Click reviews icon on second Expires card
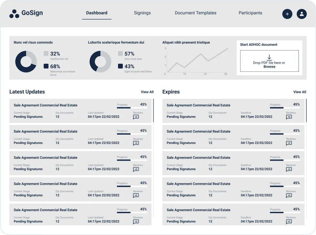 pyautogui.click(x=289, y=143)
